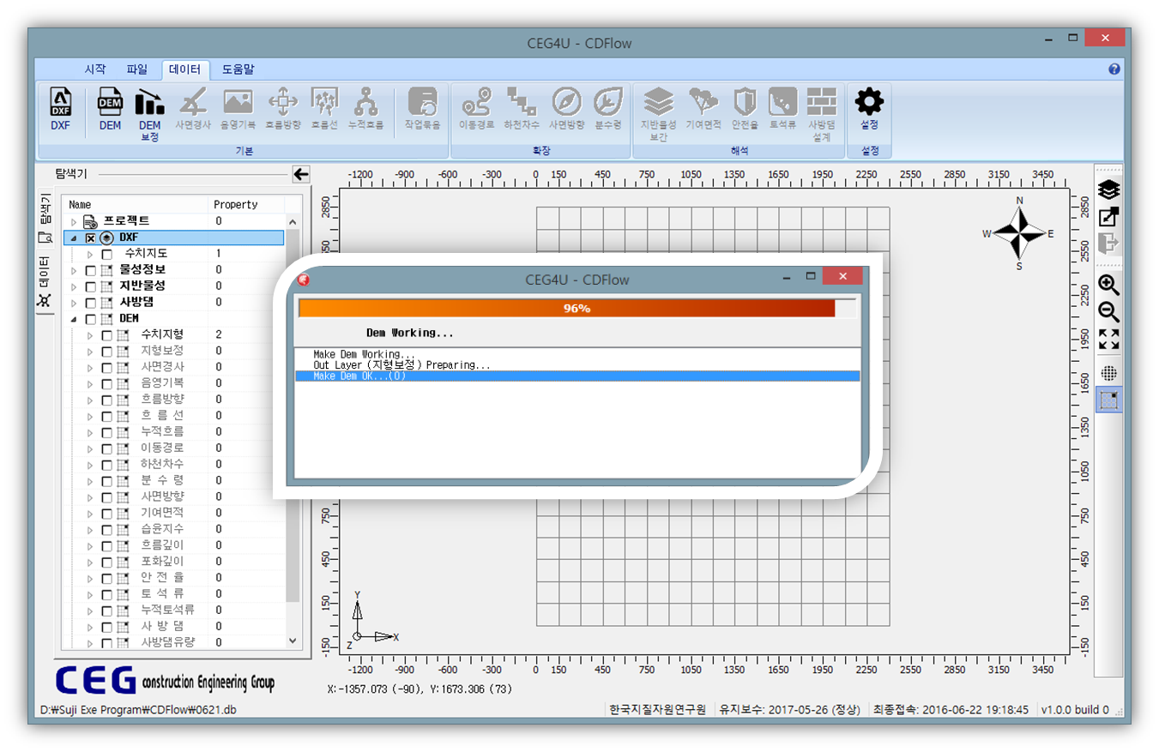Check the DEM group checkbox
Image resolution: width=1159 pixels, height=752 pixels.
click(x=91, y=318)
